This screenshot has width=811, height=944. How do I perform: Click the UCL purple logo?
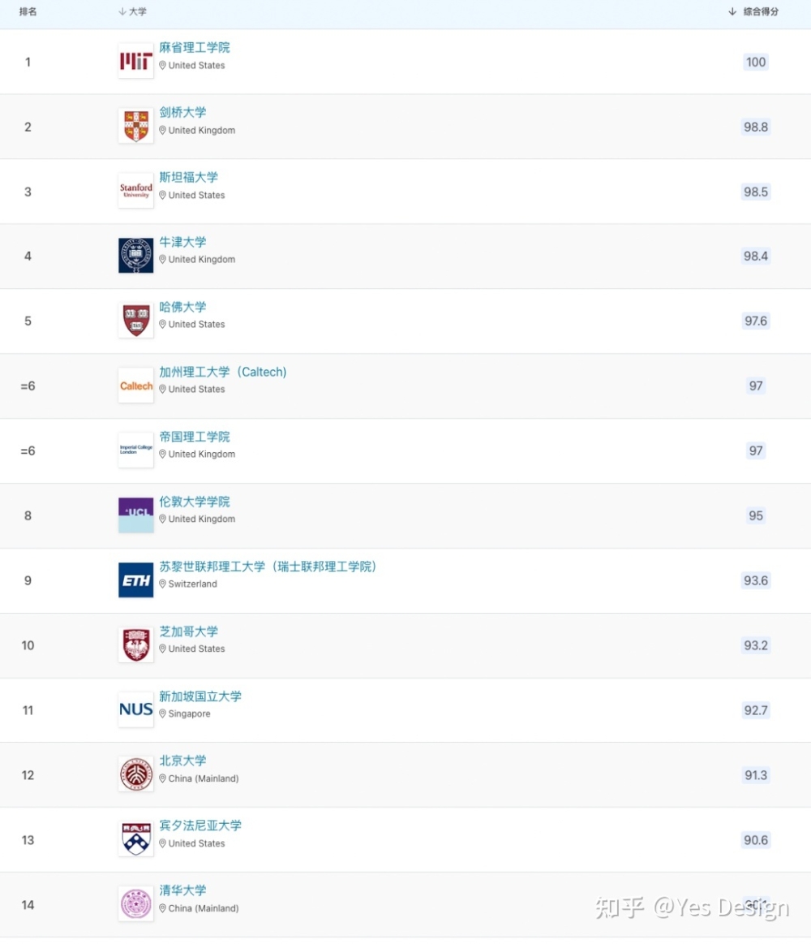coord(136,515)
